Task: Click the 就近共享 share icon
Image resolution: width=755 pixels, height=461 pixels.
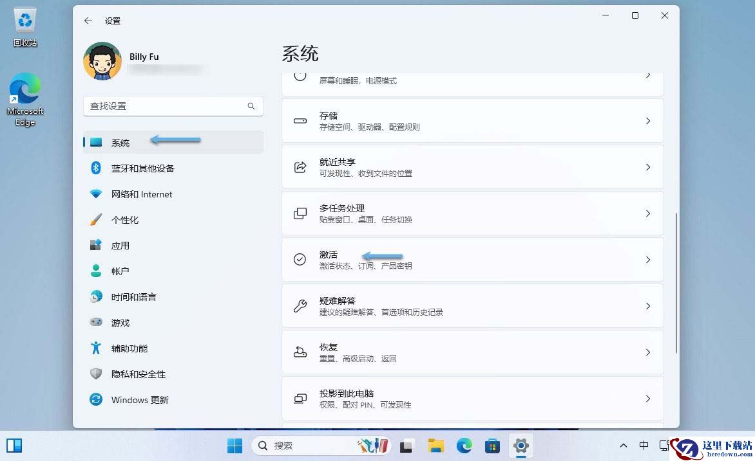Action: (300, 167)
